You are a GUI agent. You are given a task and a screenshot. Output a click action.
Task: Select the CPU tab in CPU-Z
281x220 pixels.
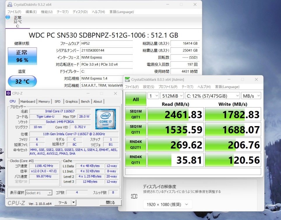tap(13, 101)
